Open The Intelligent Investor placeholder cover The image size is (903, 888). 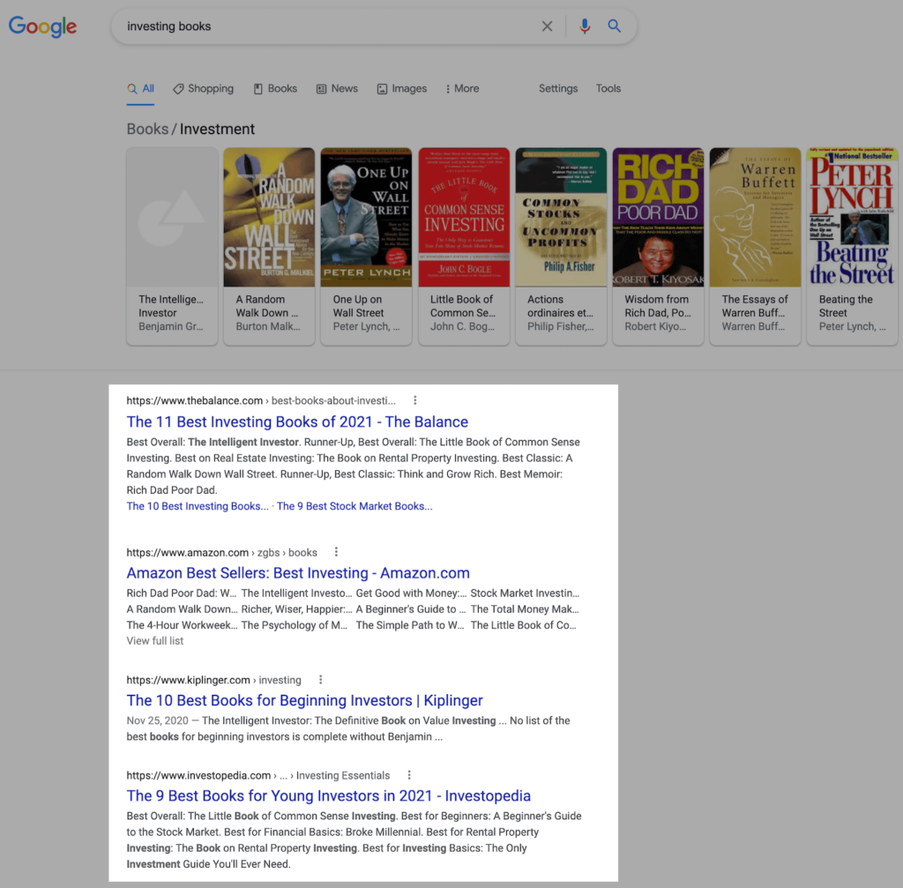[x=172, y=217]
